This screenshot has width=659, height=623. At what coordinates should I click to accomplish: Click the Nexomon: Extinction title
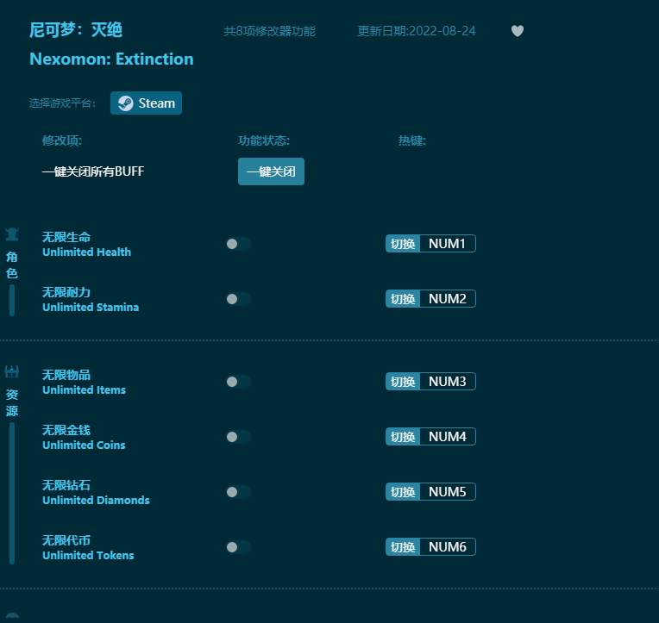[x=111, y=59]
